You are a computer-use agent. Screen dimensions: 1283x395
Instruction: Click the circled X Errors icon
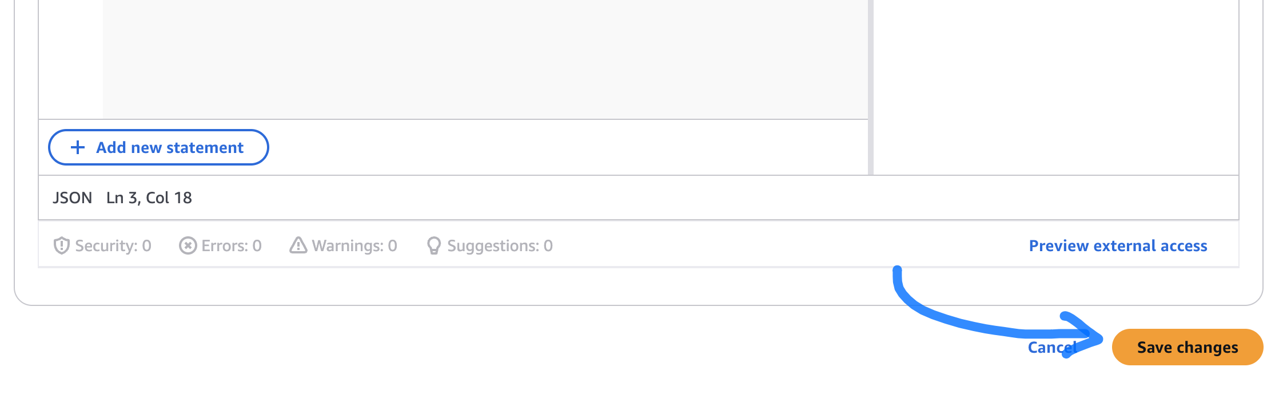click(188, 246)
